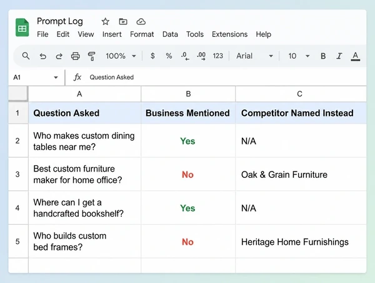Open the Arial font dropdown

click(254, 56)
